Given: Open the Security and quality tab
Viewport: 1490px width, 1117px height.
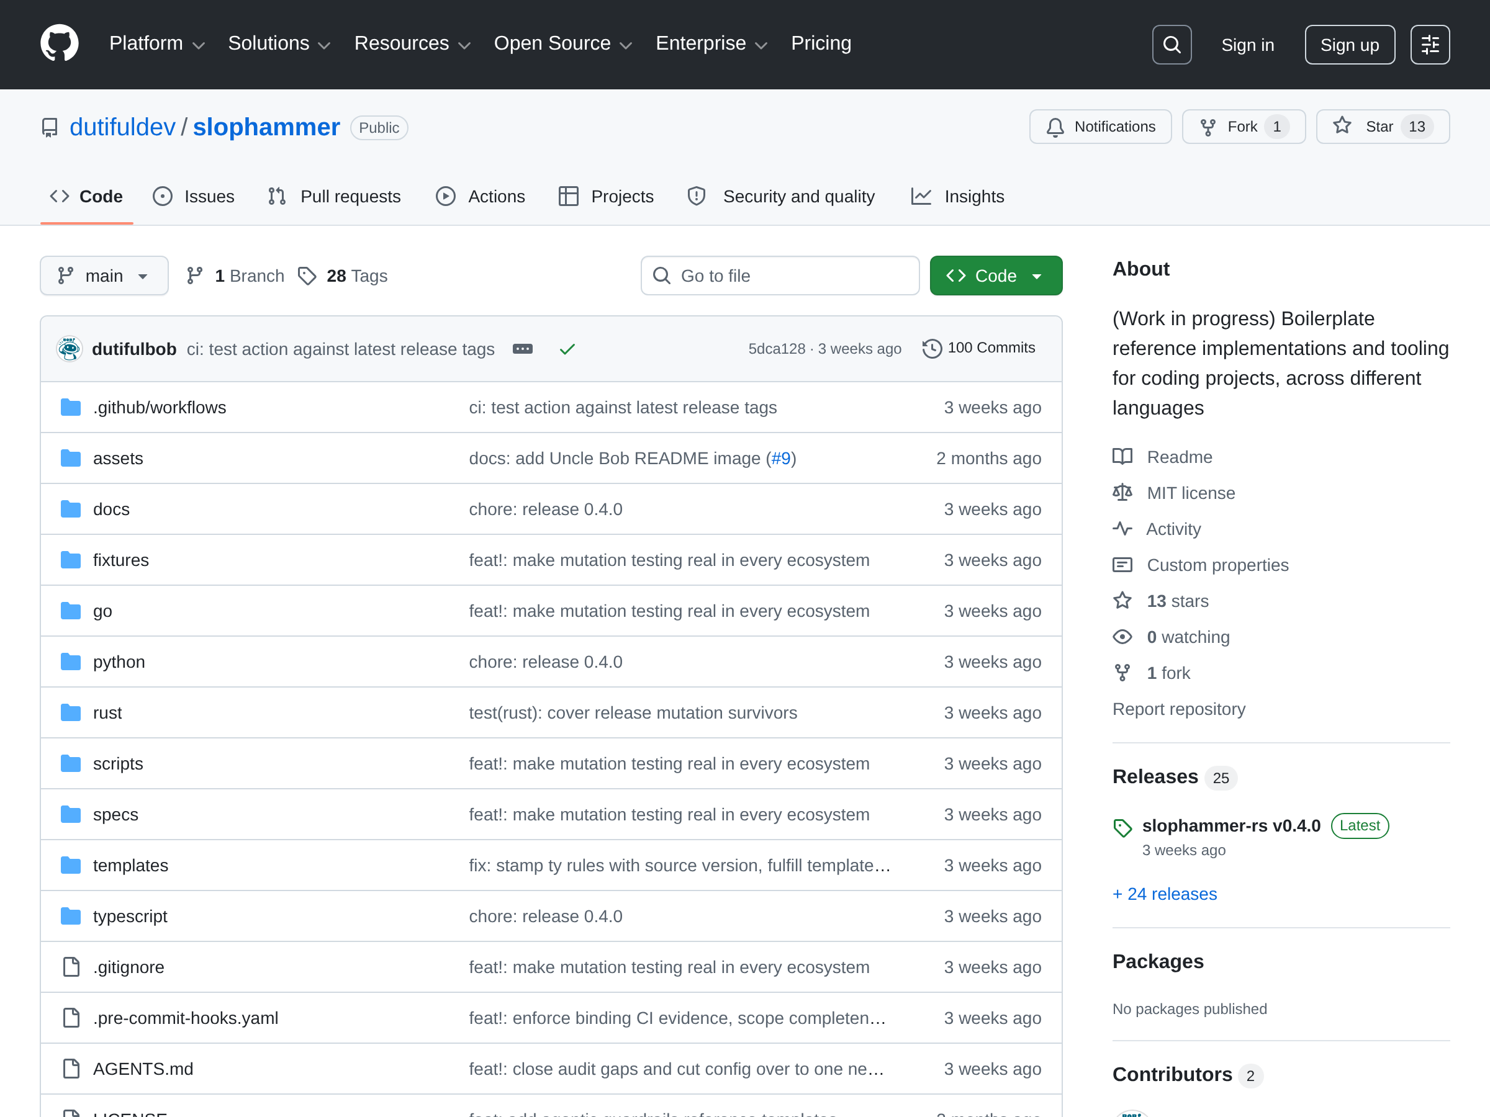Looking at the screenshot, I should click(782, 197).
